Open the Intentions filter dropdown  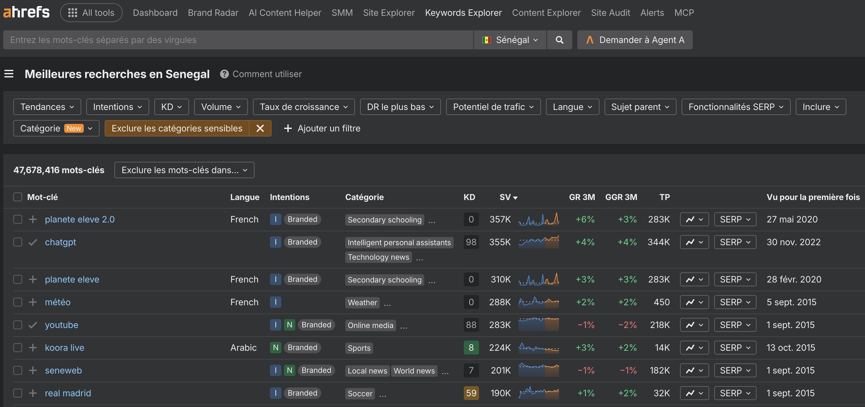tap(118, 107)
